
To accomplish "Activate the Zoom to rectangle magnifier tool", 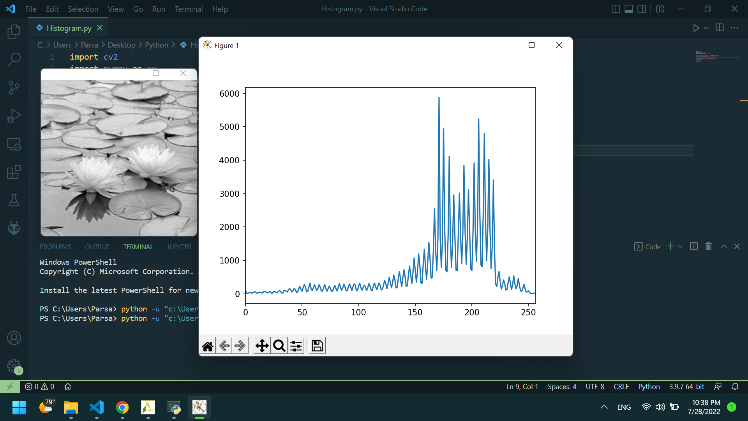I will [x=279, y=346].
